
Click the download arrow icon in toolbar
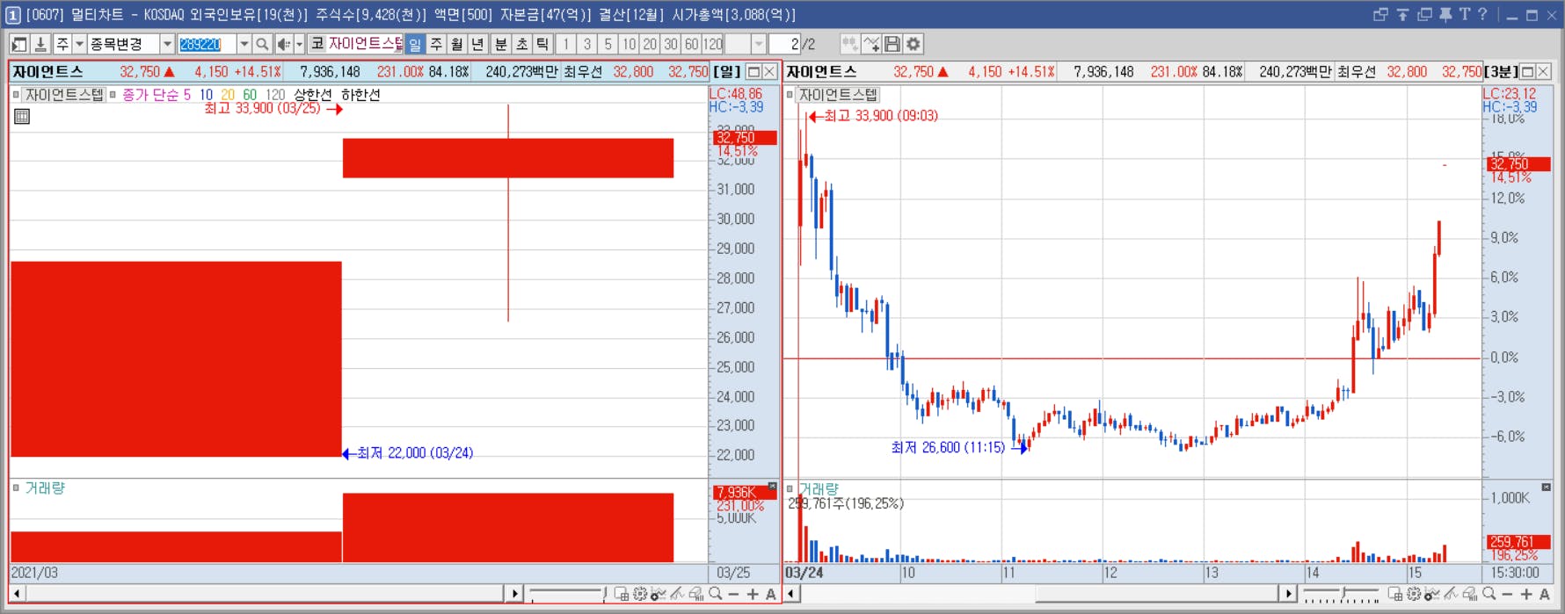click(x=40, y=44)
